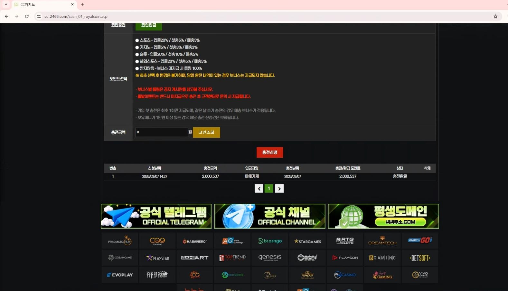Screen dimensions: 508x291
Task: Open the tab search dropdown arrow
Action: coord(6,4)
